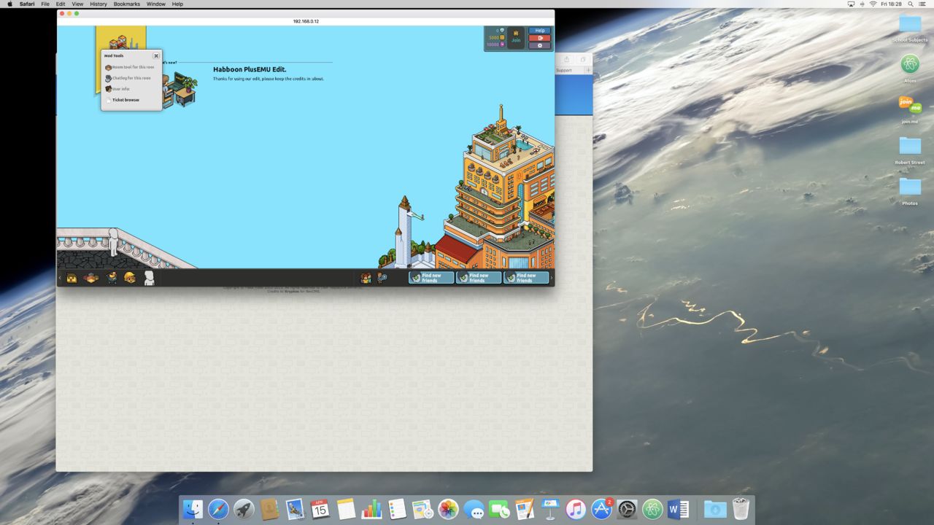
Task: Click the second Find new friends button
Action: 479,278
